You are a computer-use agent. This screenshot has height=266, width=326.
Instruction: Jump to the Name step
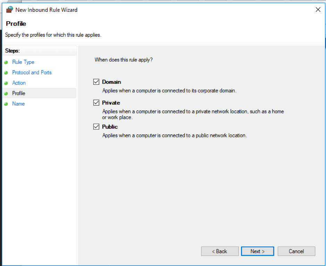point(18,104)
